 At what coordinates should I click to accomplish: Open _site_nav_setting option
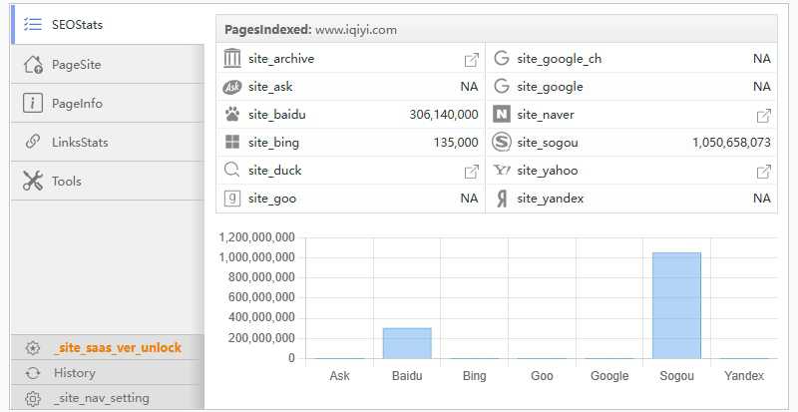(x=101, y=398)
